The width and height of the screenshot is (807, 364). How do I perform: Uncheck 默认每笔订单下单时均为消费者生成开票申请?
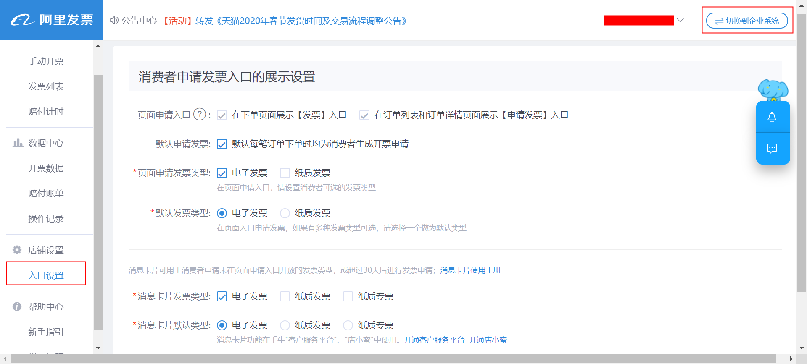(x=222, y=144)
